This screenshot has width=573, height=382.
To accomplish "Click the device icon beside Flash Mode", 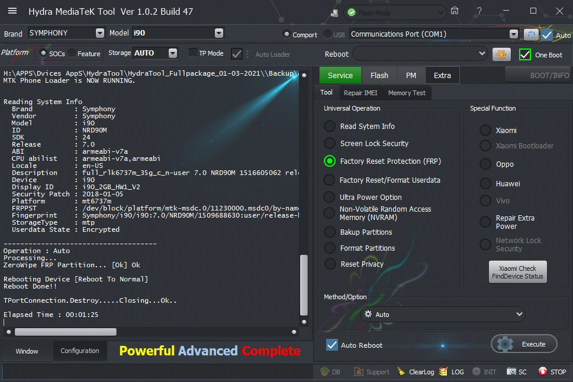I will tap(334, 13).
